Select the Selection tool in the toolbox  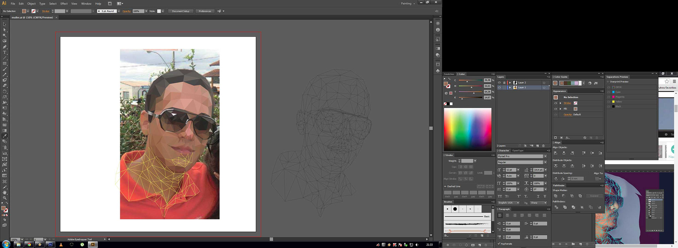(5, 24)
